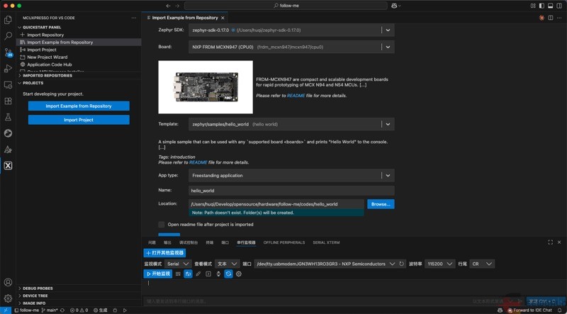Open the board README link

click(296, 96)
